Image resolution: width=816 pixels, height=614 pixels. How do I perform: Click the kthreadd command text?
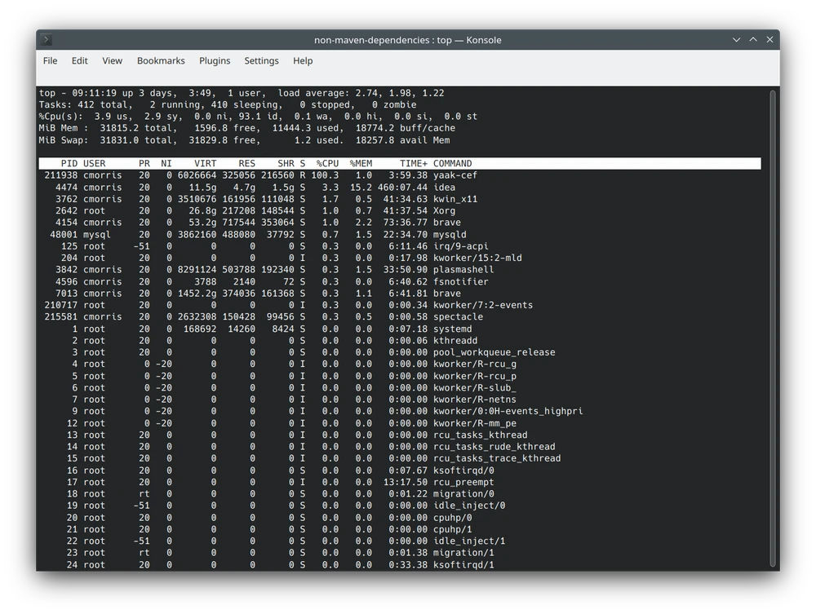coord(455,341)
